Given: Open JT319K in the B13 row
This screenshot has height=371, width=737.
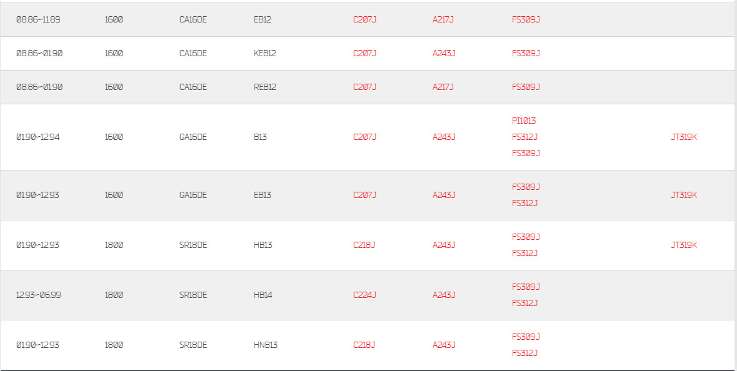Looking at the screenshot, I should click(683, 137).
